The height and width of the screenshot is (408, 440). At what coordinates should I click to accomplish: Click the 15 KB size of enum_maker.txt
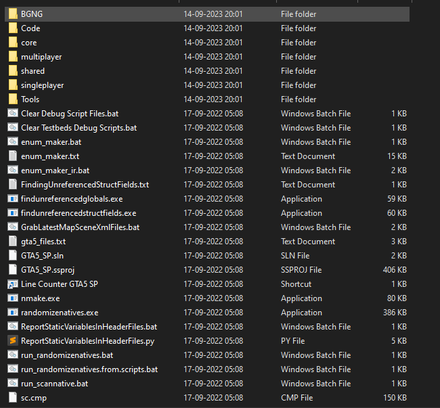397,156
